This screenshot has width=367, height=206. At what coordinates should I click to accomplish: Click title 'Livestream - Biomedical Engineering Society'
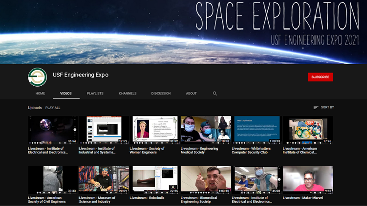199,200
